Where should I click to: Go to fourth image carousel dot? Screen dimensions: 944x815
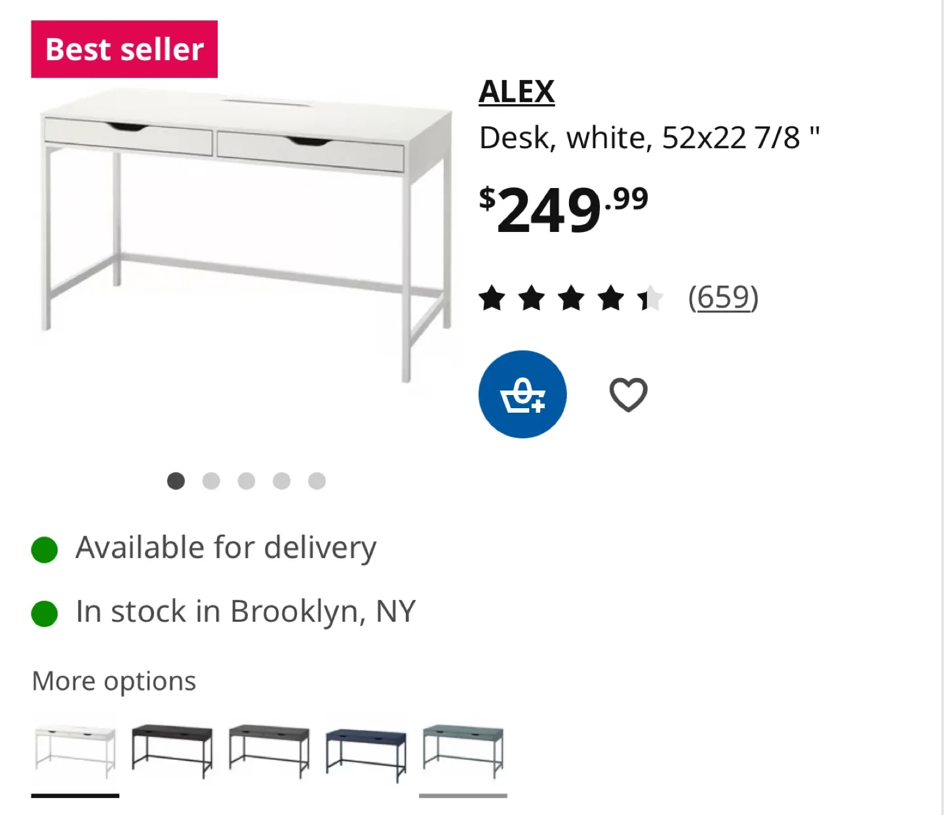coord(282,481)
